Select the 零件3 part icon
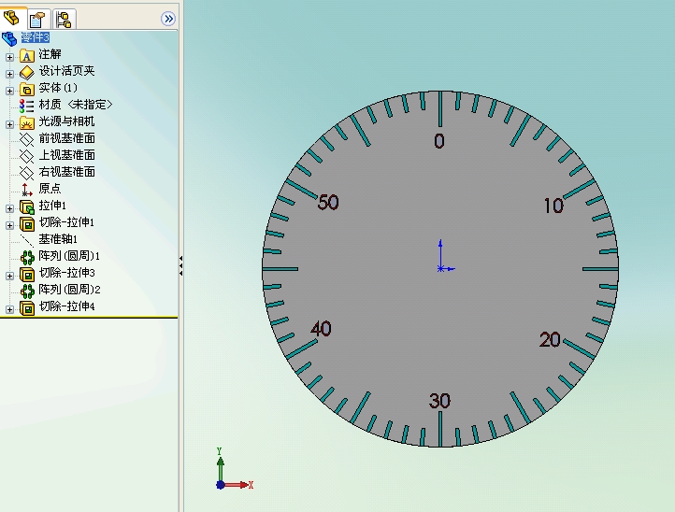Viewport: 675px width, 512px height. [x=9, y=38]
